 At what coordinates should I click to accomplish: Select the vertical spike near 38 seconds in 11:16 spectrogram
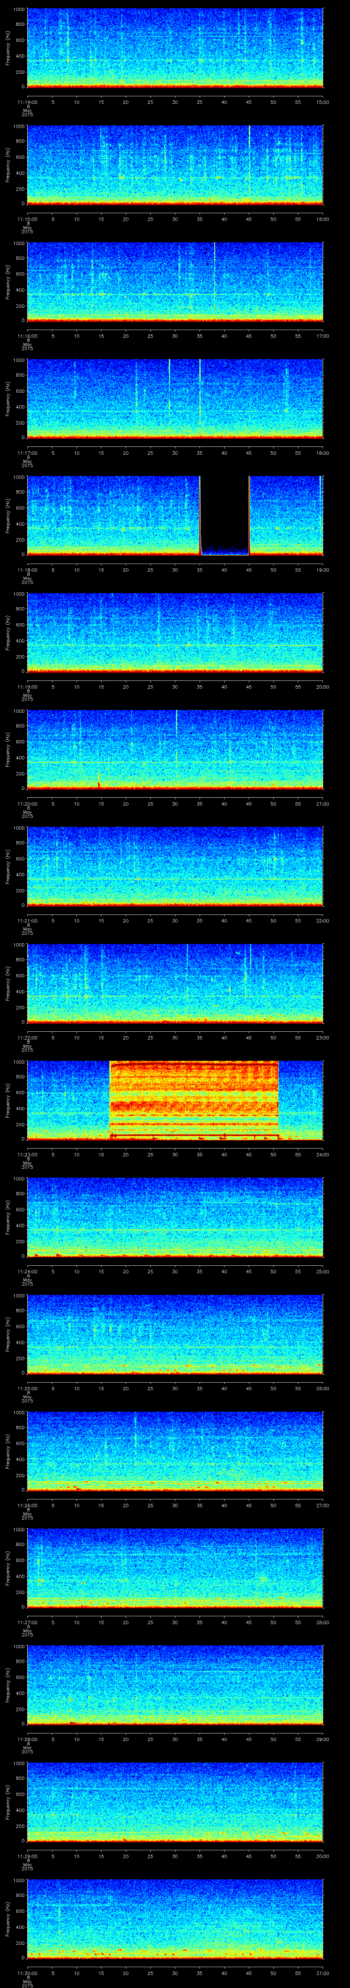point(215,262)
